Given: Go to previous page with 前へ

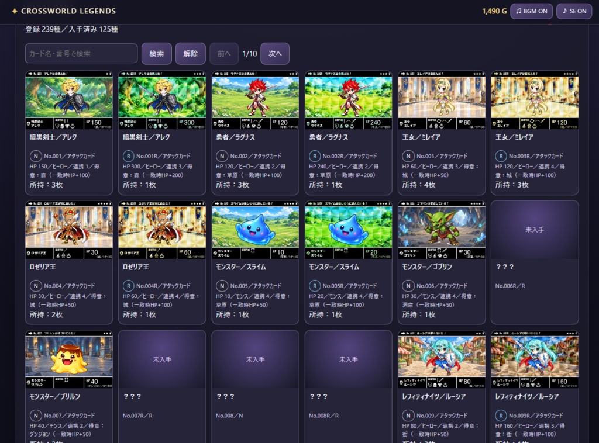Looking at the screenshot, I should click(224, 53).
